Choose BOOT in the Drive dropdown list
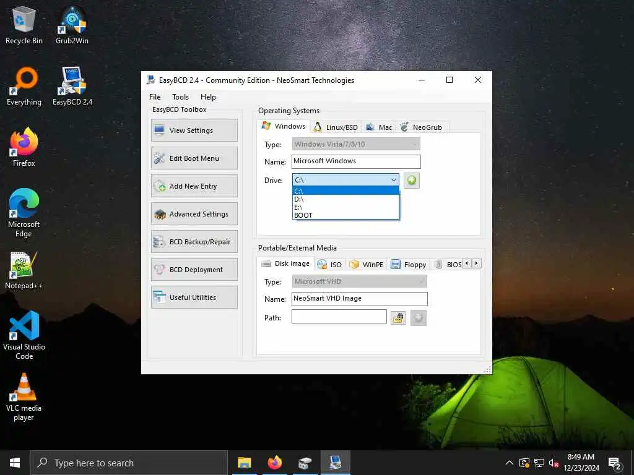Image resolution: width=634 pixels, height=475 pixels. [x=345, y=215]
